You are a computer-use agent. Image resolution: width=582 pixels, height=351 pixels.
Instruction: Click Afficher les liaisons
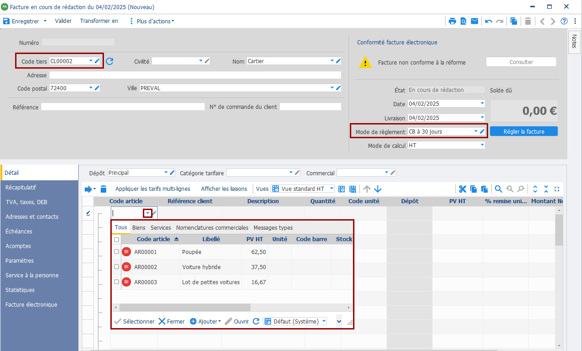click(224, 189)
